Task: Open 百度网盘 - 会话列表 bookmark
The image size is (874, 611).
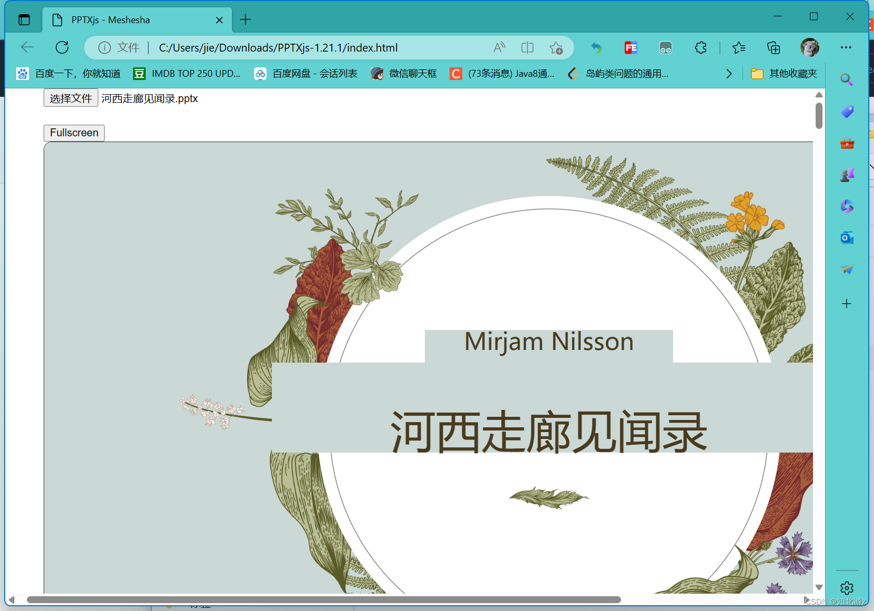Action: pos(306,74)
